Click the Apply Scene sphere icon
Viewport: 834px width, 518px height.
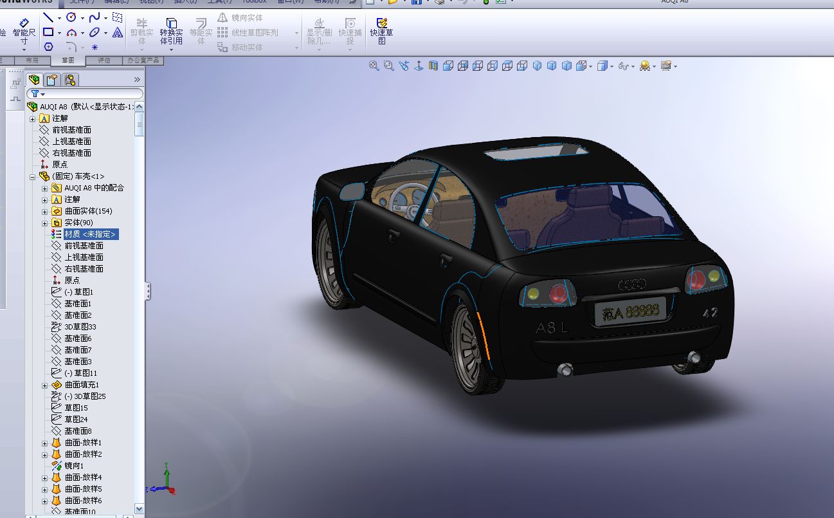[644, 66]
